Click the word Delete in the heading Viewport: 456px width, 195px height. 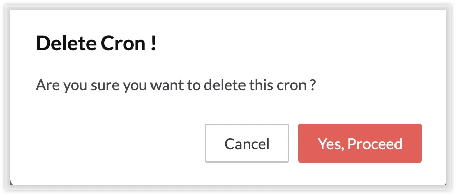[66, 43]
